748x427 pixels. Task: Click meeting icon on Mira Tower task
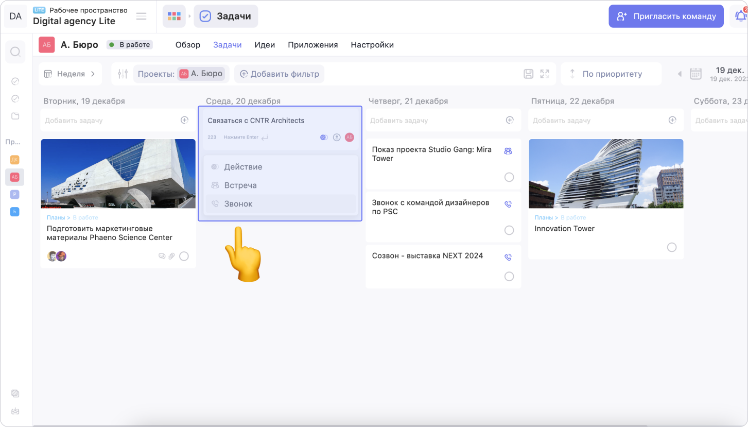pos(508,151)
